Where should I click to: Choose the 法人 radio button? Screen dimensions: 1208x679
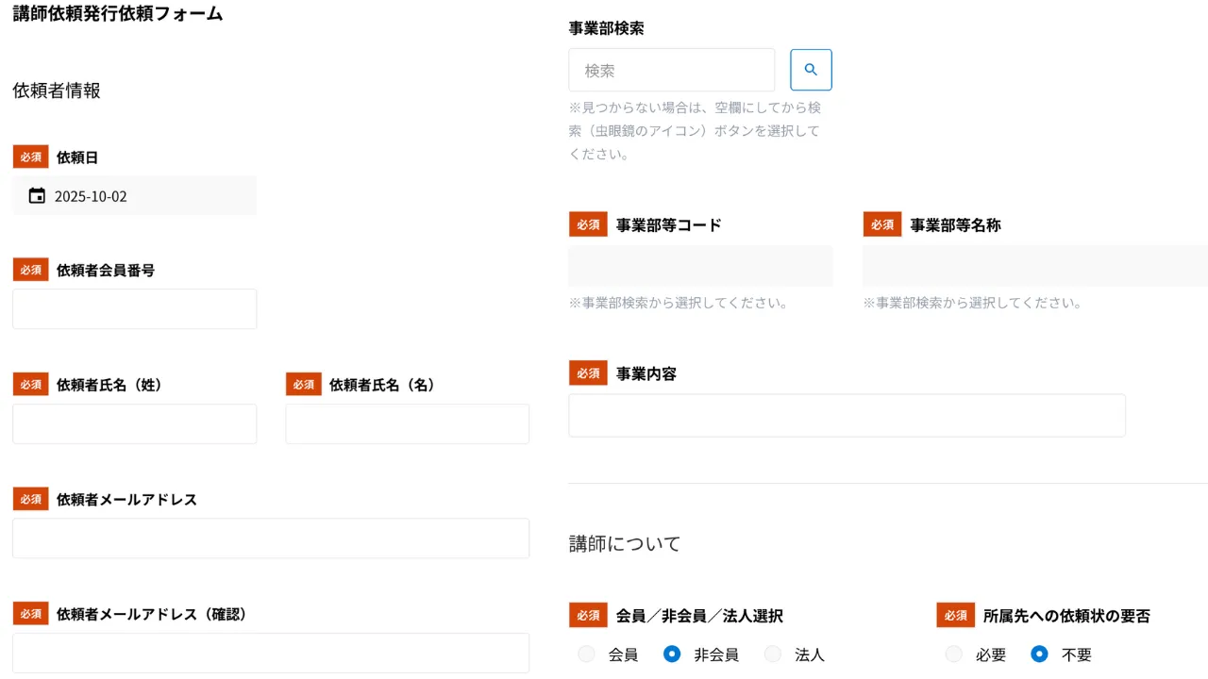[773, 654]
